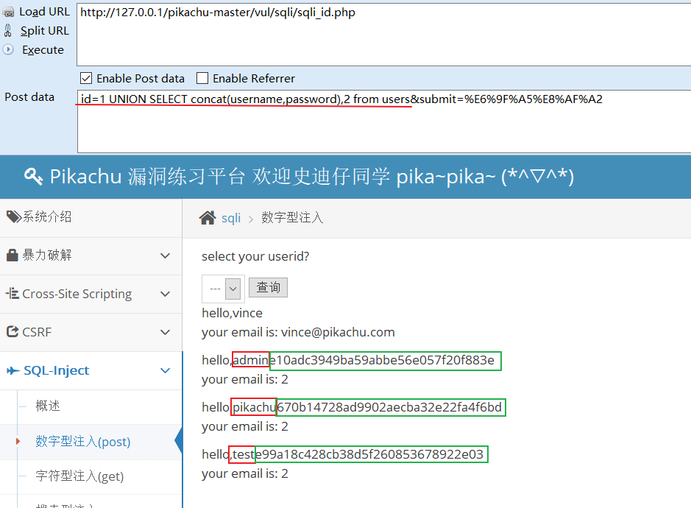Click the tag icon beside 系统介绍
The width and height of the screenshot is (691, 508).
coord(14,216)
